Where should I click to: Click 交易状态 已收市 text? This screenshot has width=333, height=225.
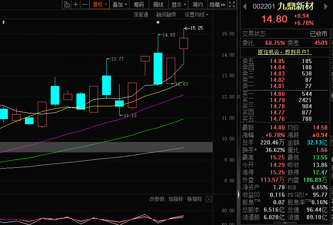click(319, 34)
